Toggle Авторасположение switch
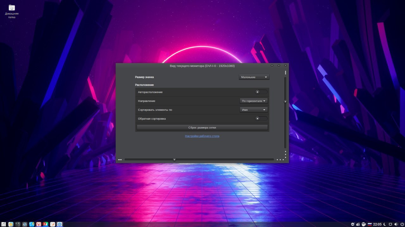 coord(261,92)
